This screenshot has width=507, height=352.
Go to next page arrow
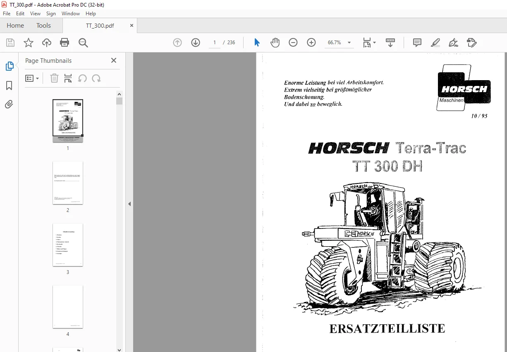coord(196,43)
